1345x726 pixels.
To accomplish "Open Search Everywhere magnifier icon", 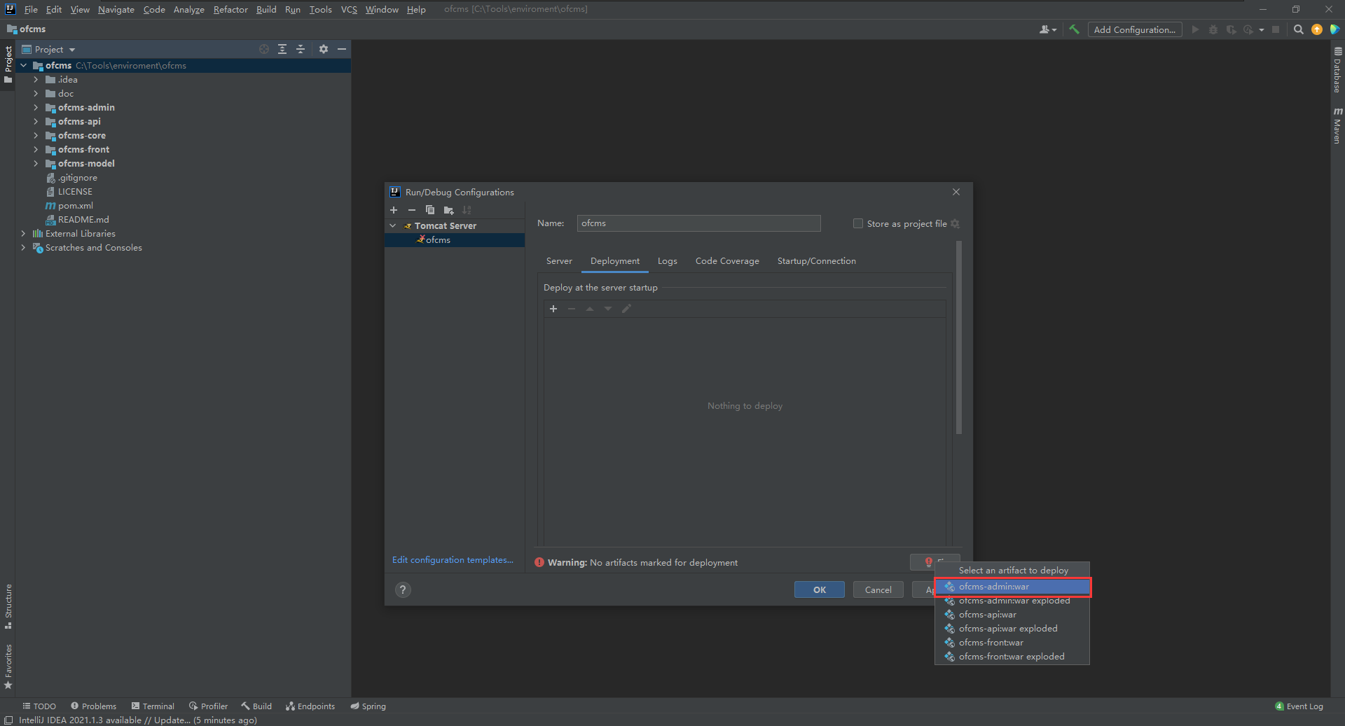I will coord(1299,29).
